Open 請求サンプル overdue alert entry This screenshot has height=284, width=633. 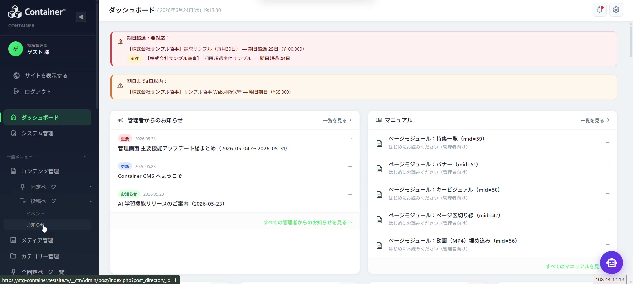click(x=216, y=49)
